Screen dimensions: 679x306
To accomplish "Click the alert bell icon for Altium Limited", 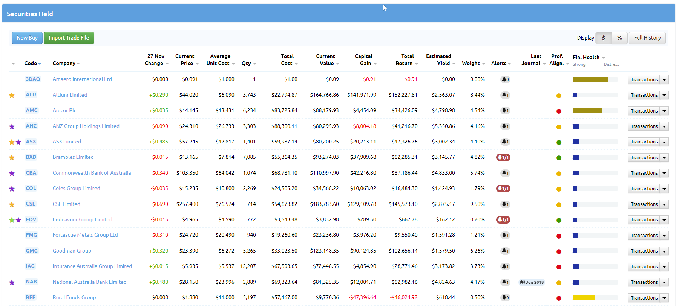I will point(505,95).
